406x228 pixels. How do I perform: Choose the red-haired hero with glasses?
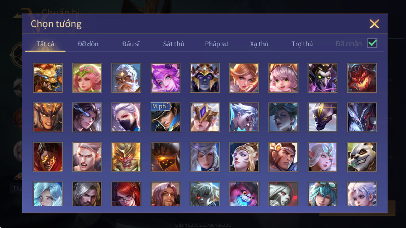(126, 194)
